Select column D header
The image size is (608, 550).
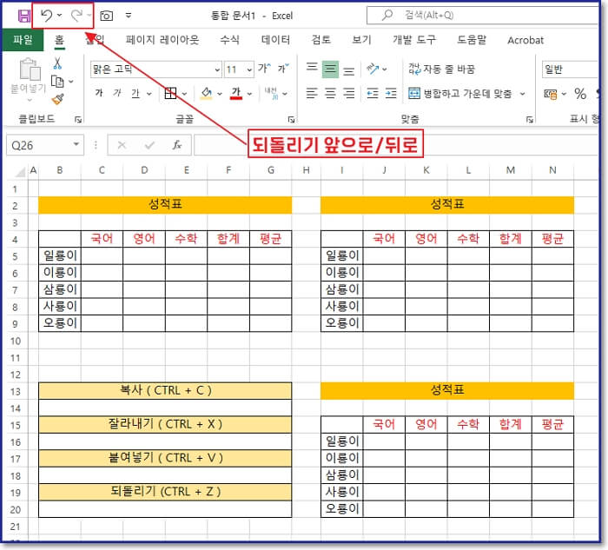pyautogui.click(x=144, y=170)
